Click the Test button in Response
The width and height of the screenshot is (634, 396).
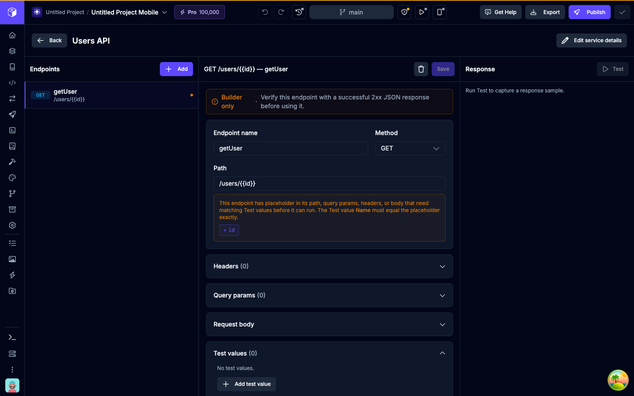pos(612,69)
